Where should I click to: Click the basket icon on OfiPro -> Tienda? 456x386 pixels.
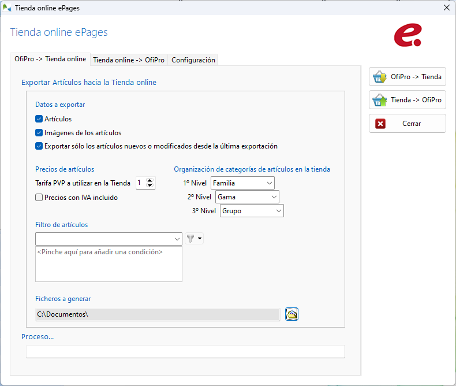379,77
